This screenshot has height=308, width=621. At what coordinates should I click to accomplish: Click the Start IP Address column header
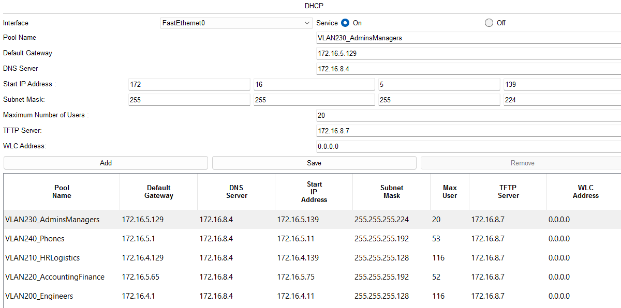tap(314, 192)
